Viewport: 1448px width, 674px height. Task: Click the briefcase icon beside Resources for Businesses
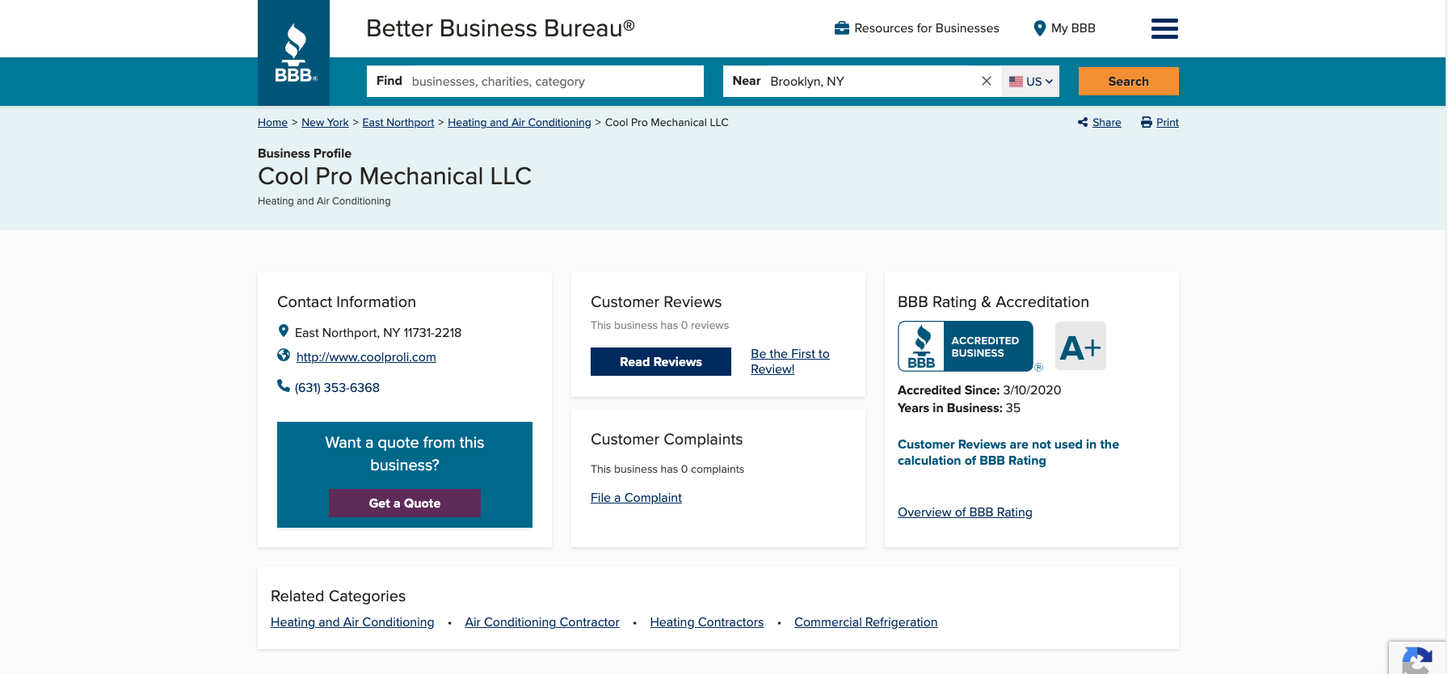(842, 28)
